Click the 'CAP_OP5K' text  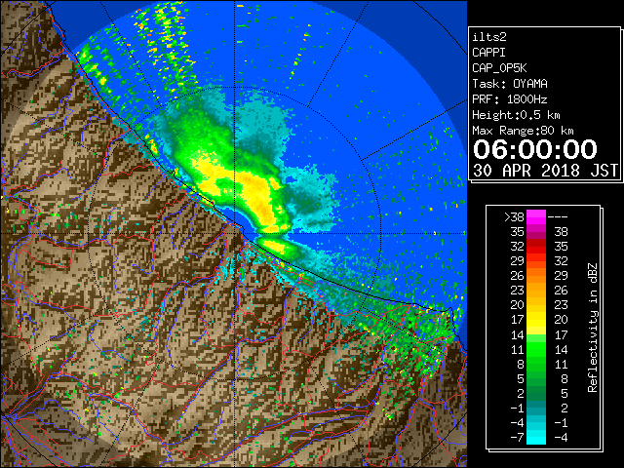(x=499, y=68)
